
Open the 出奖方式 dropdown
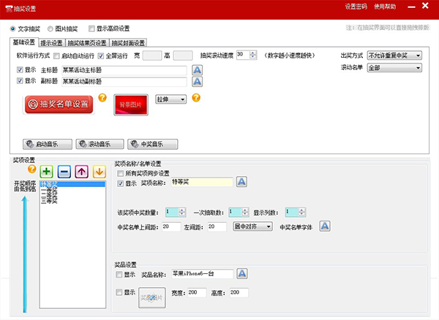point(395,56)
